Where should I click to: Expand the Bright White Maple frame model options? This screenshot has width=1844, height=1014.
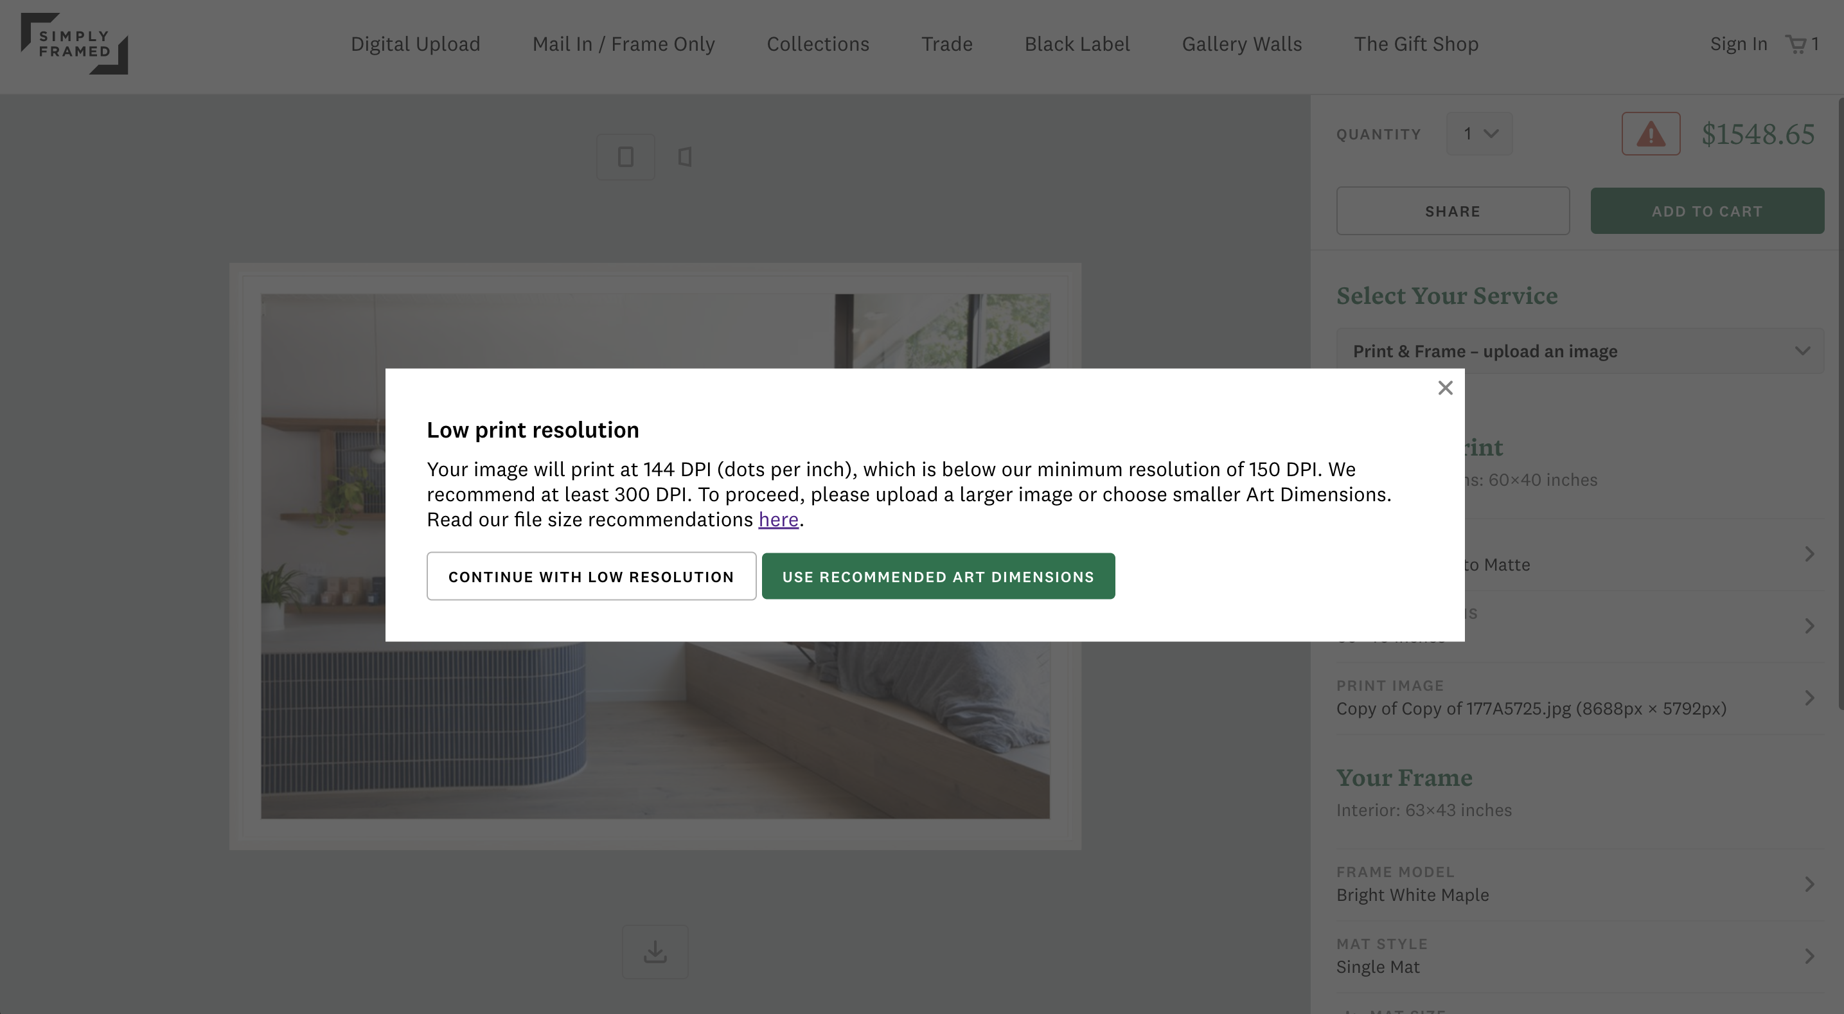tap(1810, 886)
